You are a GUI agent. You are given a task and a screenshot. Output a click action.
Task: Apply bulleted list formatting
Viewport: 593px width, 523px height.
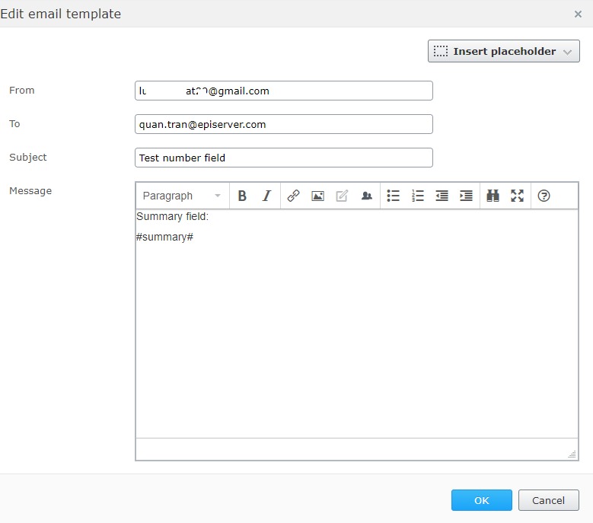tap(393, 196)
